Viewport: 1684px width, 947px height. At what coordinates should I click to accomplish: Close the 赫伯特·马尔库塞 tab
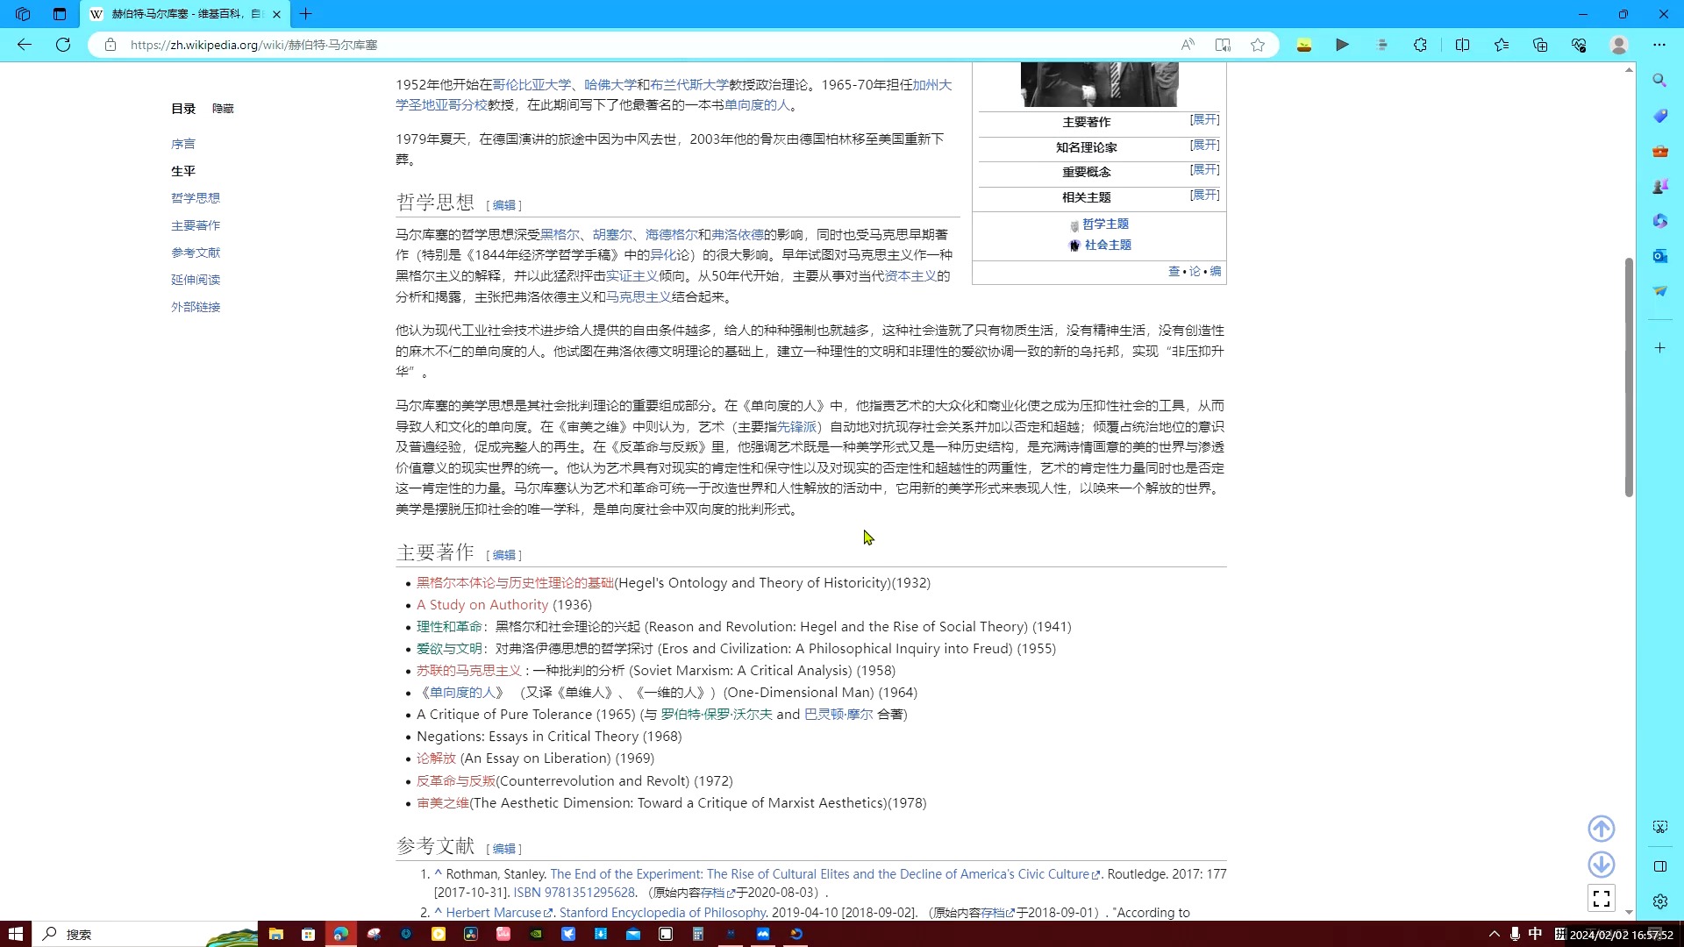coord(276,14)
